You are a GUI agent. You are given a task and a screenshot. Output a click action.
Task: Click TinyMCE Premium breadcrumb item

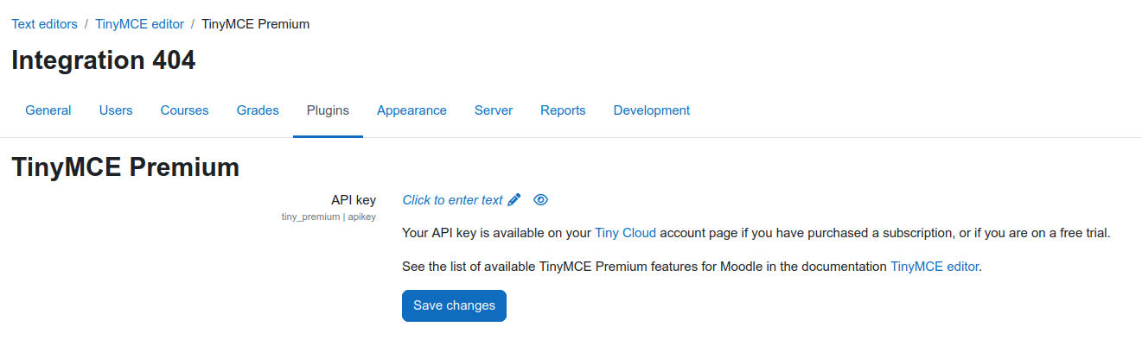(x=255, y=24)
